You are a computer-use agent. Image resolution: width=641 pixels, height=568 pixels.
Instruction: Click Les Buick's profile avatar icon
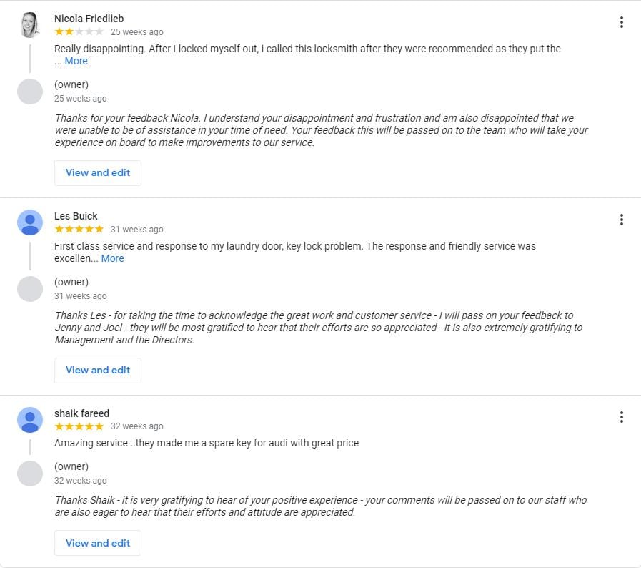(x=30, y=222)
